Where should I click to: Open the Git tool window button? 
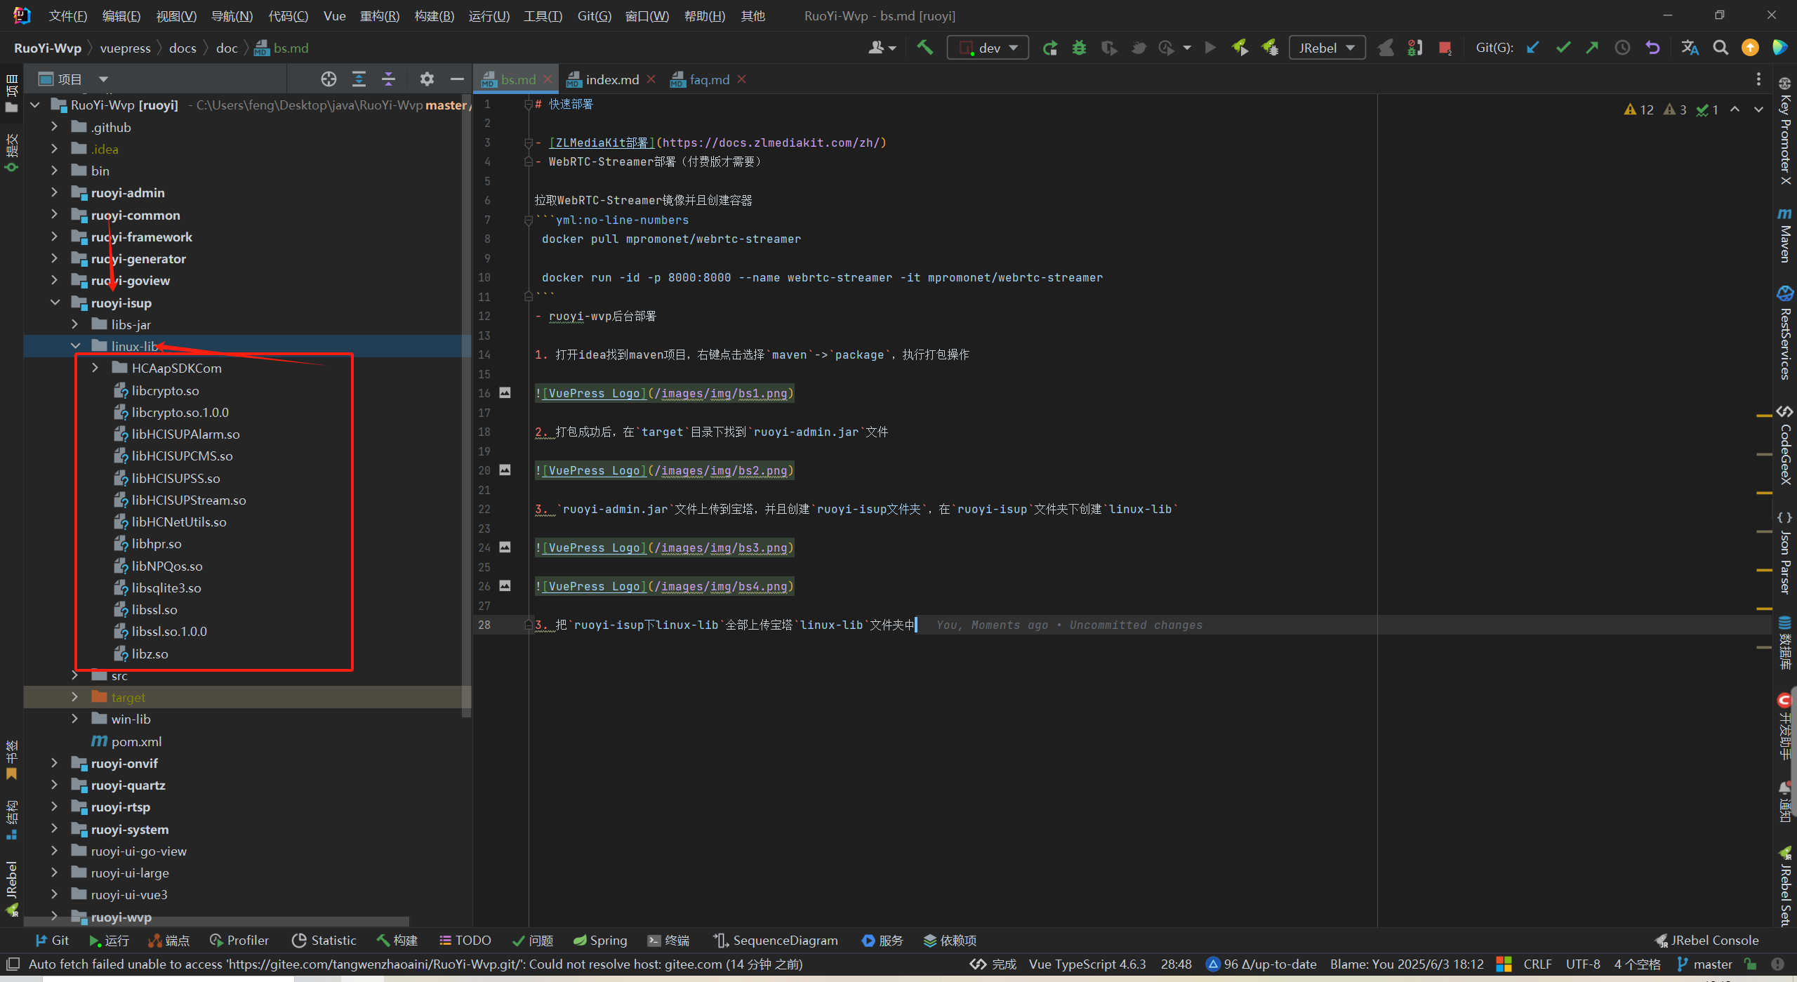coord(52,941)
